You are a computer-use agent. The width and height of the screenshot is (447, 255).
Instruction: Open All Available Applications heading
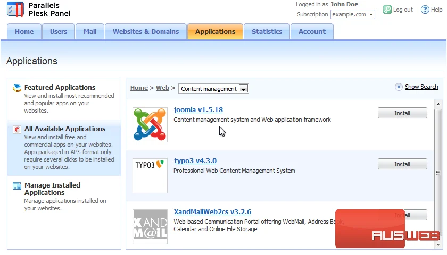click(65, 129)
